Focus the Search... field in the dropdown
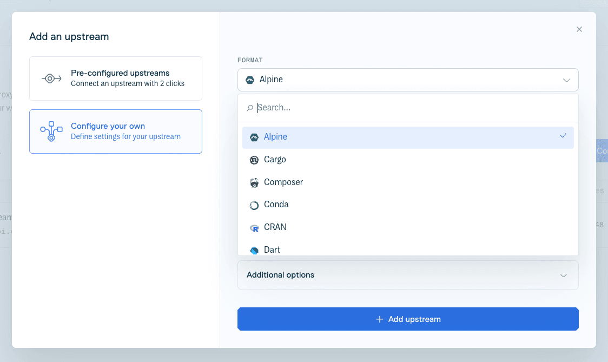This screenshot has width=608, height=362. (x=408, y=108)
